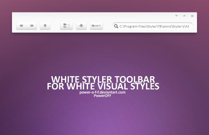Click the PowerOFF author text

pos(102,96)
